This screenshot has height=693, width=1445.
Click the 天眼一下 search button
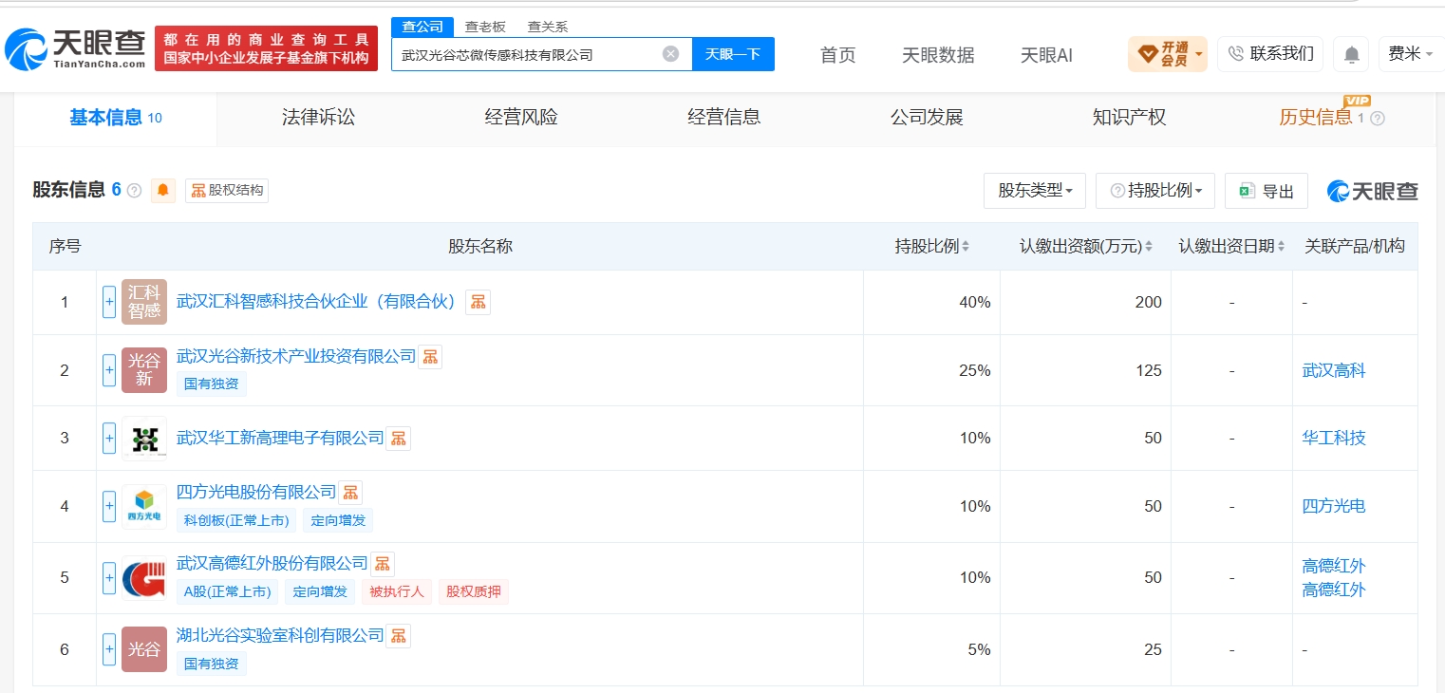(733, 54)
